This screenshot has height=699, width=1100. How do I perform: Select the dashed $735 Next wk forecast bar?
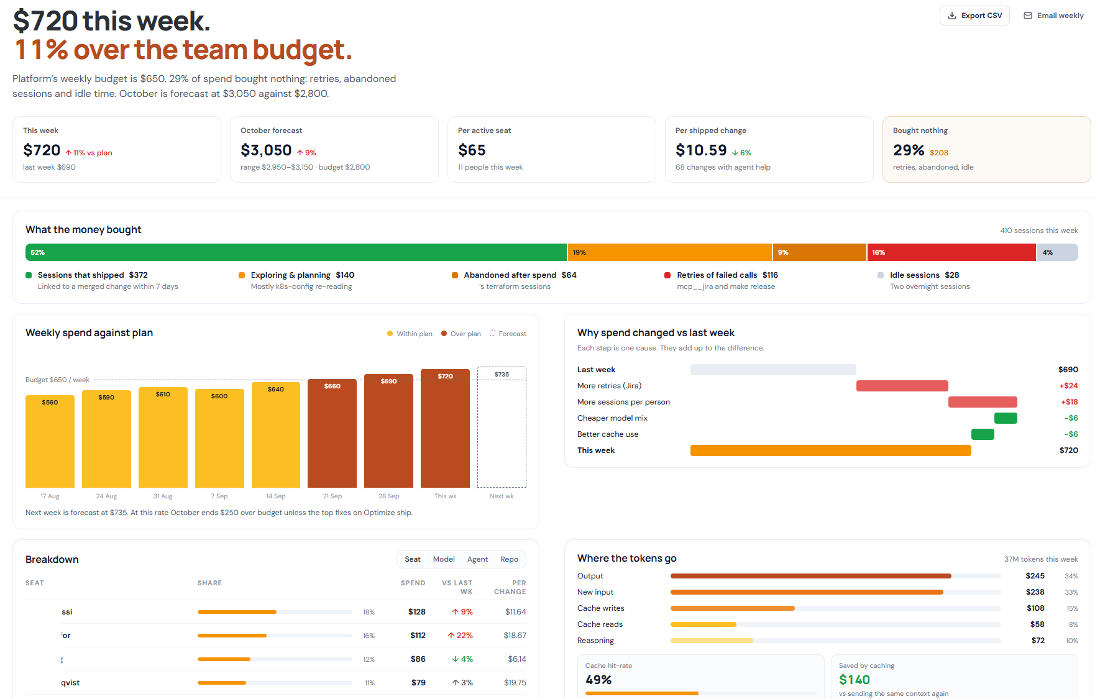tap(502, 427)
